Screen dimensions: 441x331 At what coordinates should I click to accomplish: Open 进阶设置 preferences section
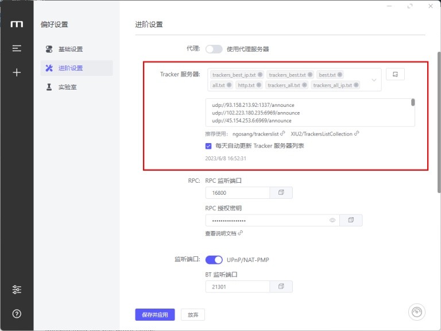tap(76, 68)
